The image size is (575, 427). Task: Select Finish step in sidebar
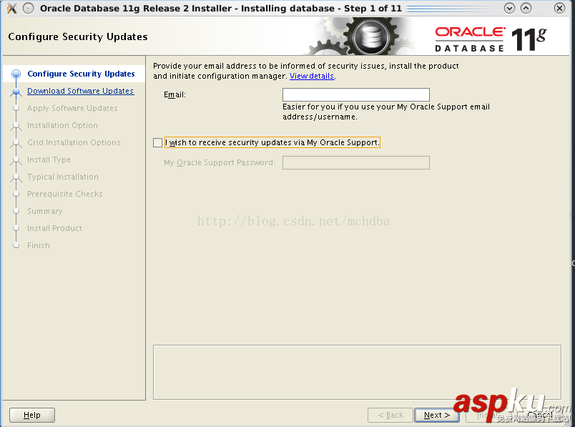39,245
